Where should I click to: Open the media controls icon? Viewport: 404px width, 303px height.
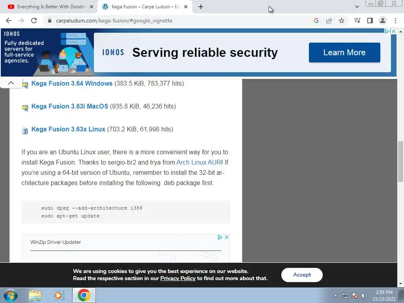tap(357, 21)
